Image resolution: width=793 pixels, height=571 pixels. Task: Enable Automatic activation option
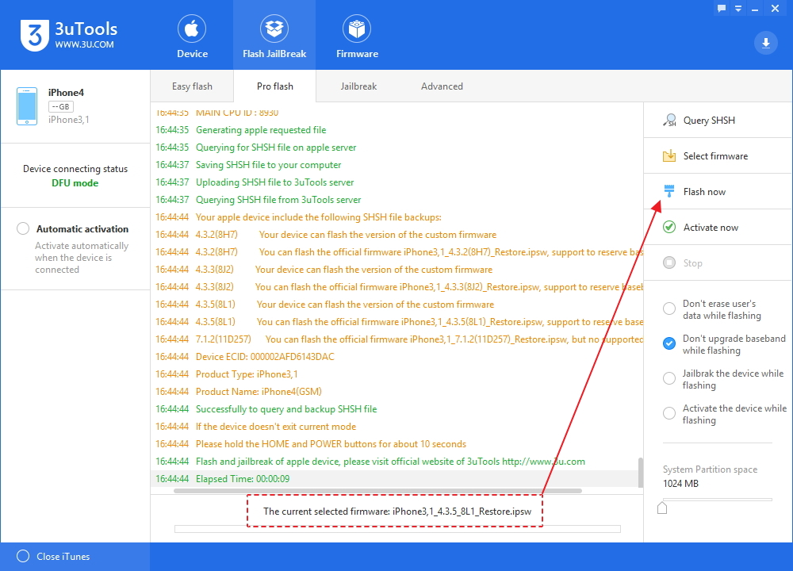point(23,228)
